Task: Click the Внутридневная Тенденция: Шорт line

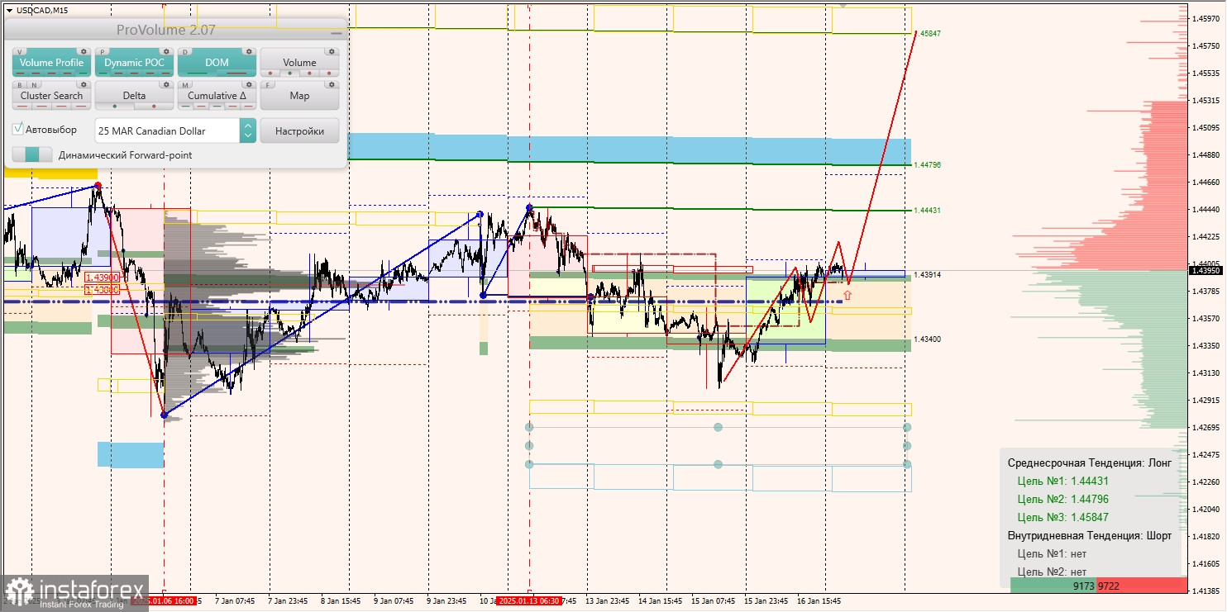Action: (x=1089, y=536)
